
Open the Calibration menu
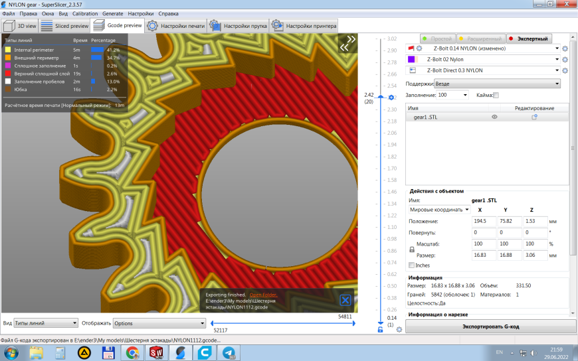85,14
